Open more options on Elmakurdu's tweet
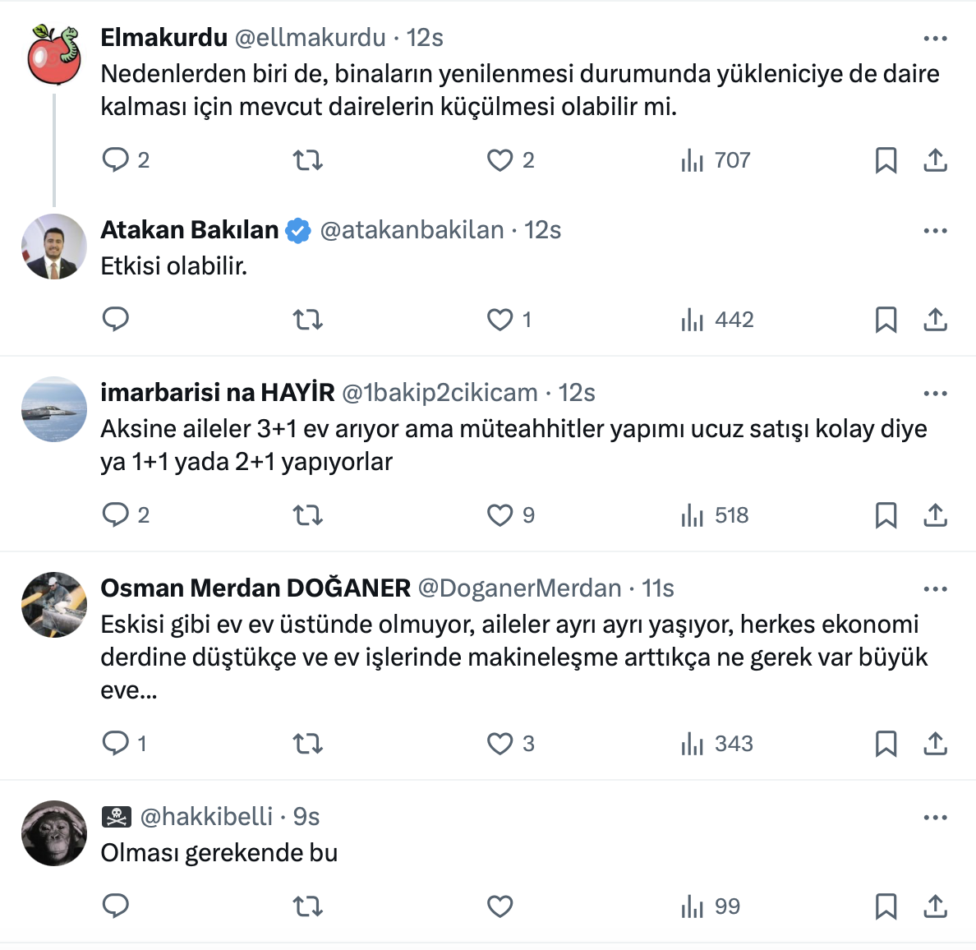976x950 pixels. coord(935,39)
